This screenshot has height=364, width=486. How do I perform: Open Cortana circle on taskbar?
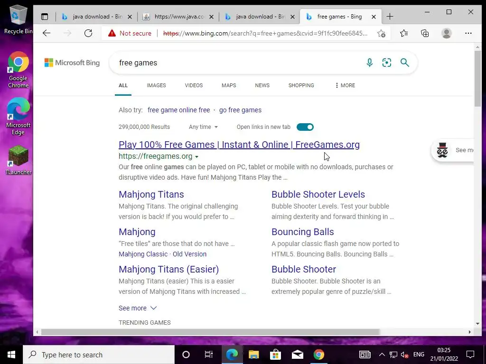[x=186, y=355]
